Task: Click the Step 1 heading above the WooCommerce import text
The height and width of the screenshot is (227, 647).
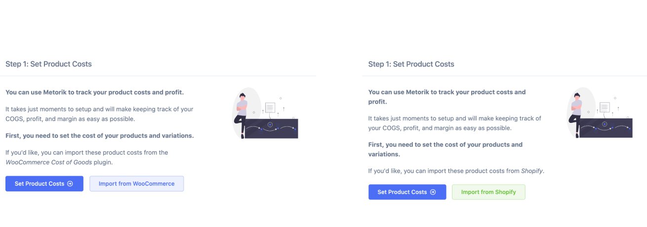Action: (48, 64)
